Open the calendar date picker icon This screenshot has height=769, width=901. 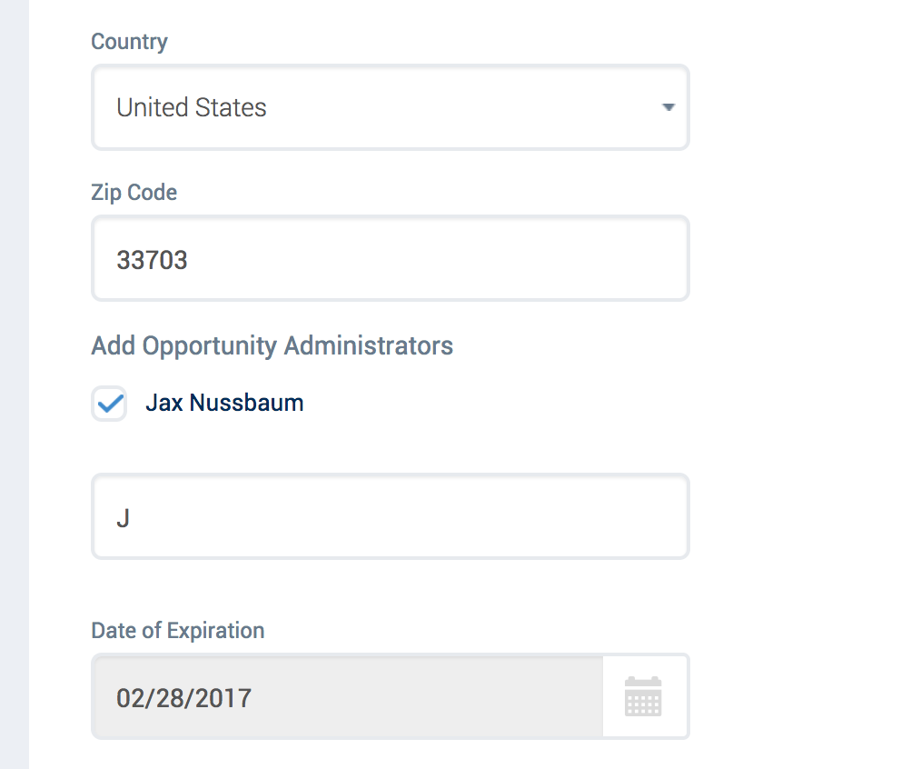(643, 696)
